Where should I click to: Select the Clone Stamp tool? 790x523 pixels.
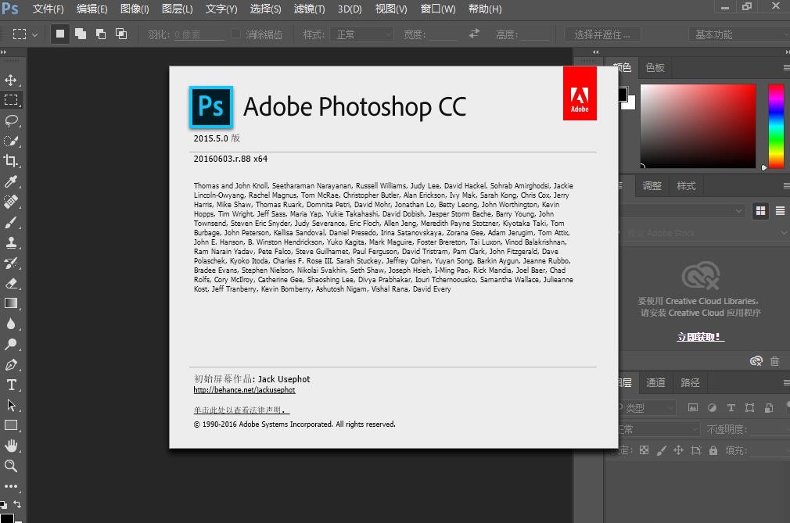tap(11, 242)
